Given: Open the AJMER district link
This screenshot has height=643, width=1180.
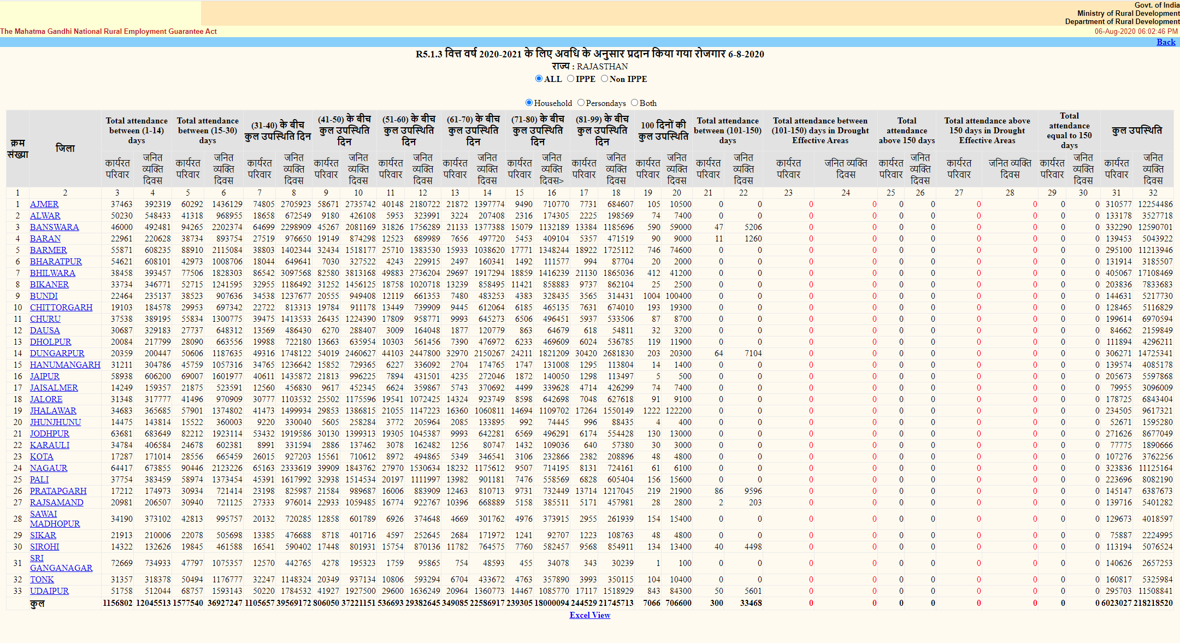Looking at the screenshot, I should click(x=44, y=204).
